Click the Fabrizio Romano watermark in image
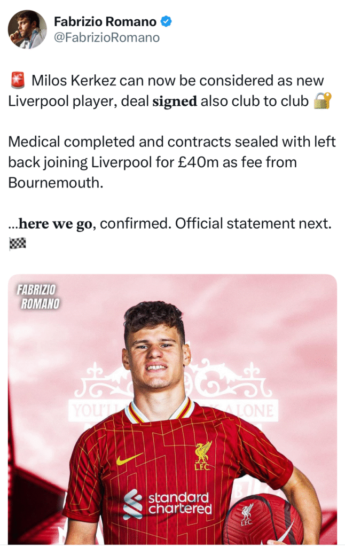Viewport: 345px width, 547px height. (x=38, y=297)
